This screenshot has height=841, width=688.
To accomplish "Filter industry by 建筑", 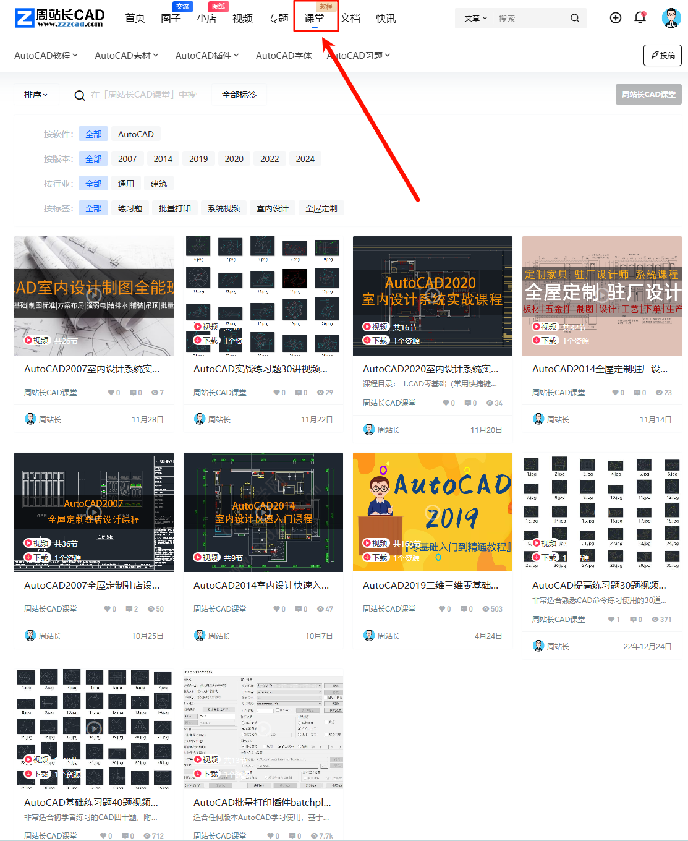I will tap(159, 184).
